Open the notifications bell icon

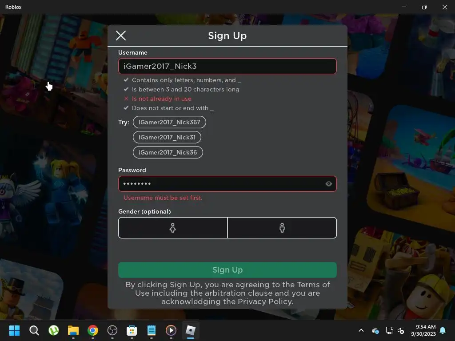click(443, 330)
